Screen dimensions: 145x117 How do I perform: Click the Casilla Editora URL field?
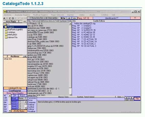[x=84, y=21]
